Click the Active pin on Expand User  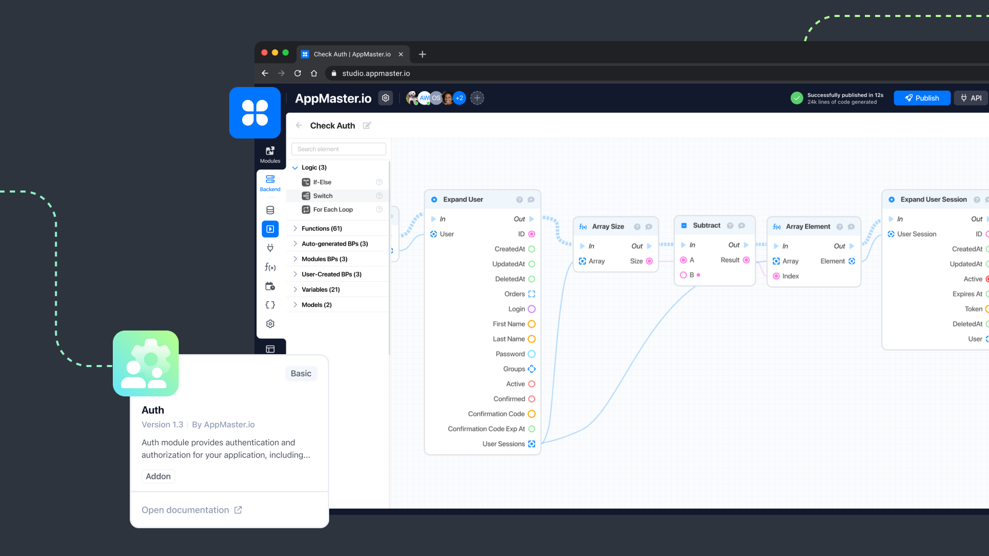tap(532, 384)
